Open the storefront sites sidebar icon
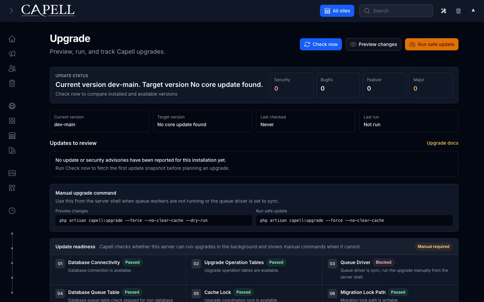484x302 pixels. click(x=12, y=136)
